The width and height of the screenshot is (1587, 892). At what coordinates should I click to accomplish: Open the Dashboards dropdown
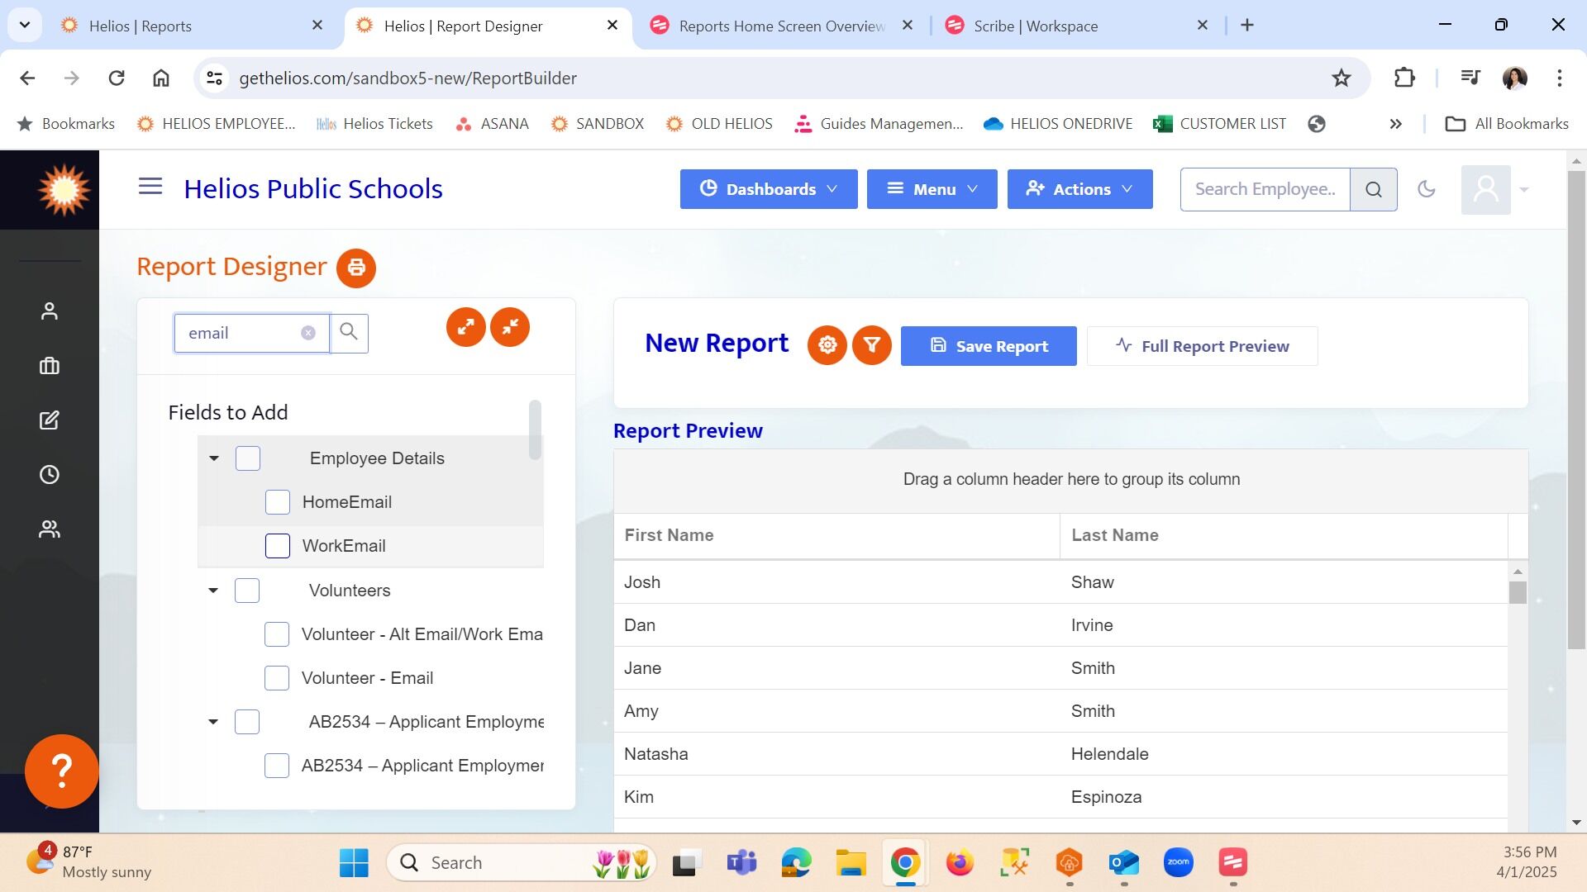[769, 189]
